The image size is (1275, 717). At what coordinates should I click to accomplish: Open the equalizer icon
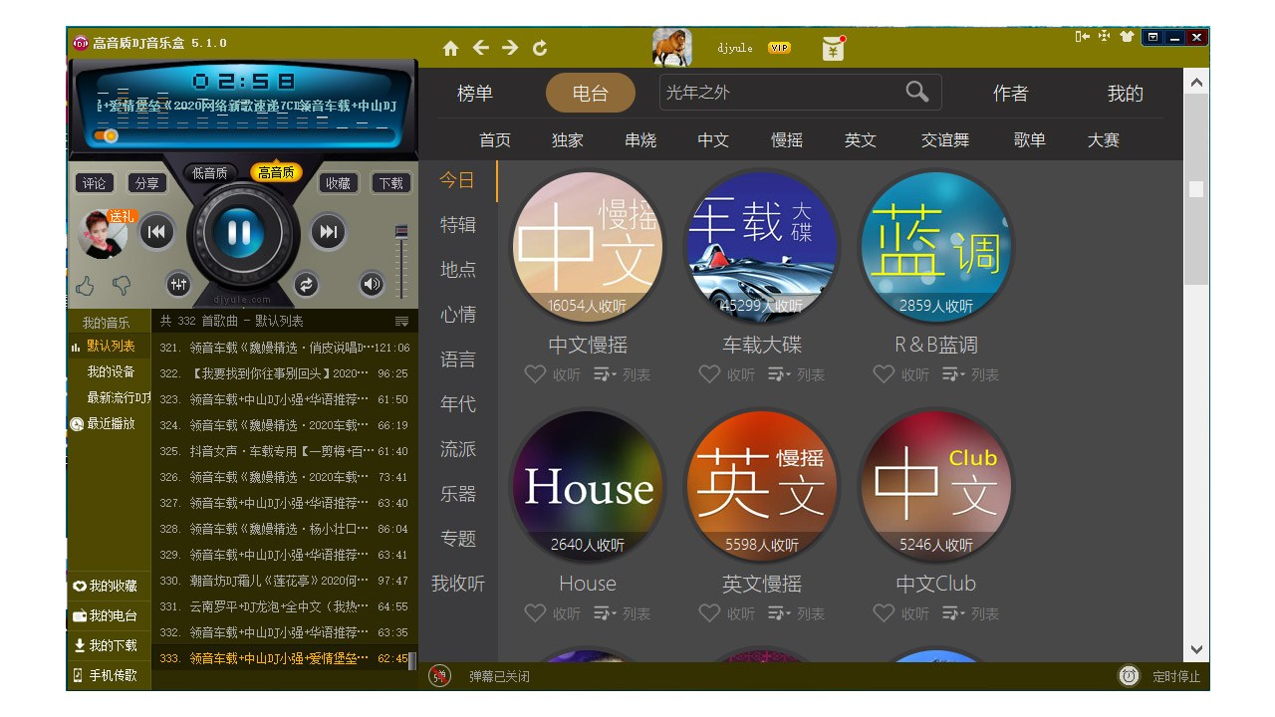tap(178, 284)
